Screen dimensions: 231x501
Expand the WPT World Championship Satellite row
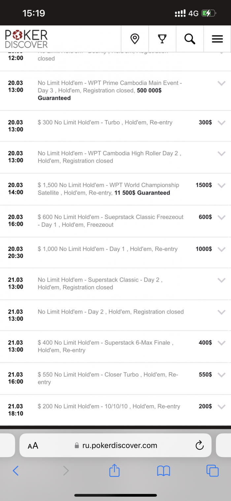pos(221,185)
